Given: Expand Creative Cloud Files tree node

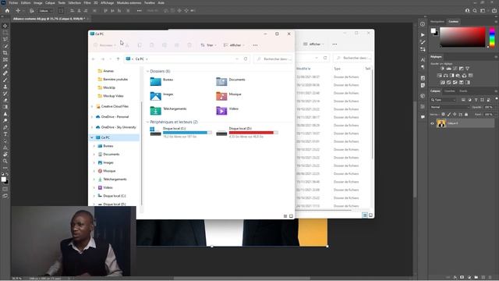Looking at the screenshot, I should tap(92, 106).
